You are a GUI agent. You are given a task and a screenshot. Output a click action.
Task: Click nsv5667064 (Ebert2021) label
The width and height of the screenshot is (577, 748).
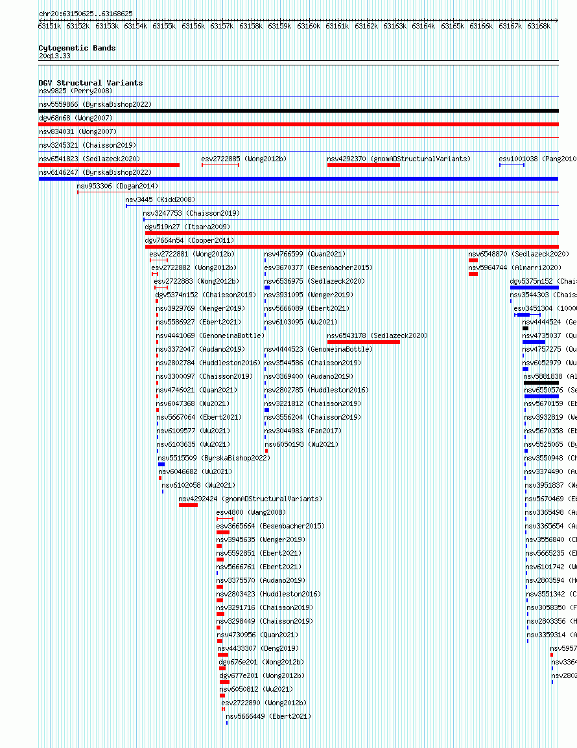[199, 417]
